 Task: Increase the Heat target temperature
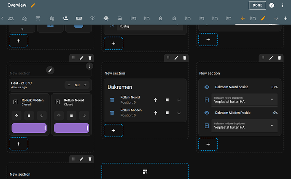point(85,85)
